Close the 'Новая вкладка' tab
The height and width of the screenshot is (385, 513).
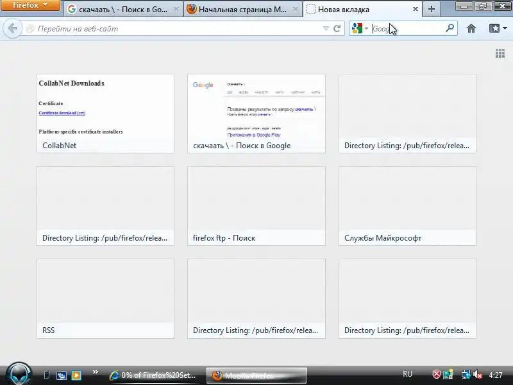pyautogui.click(x=415, y=10)
